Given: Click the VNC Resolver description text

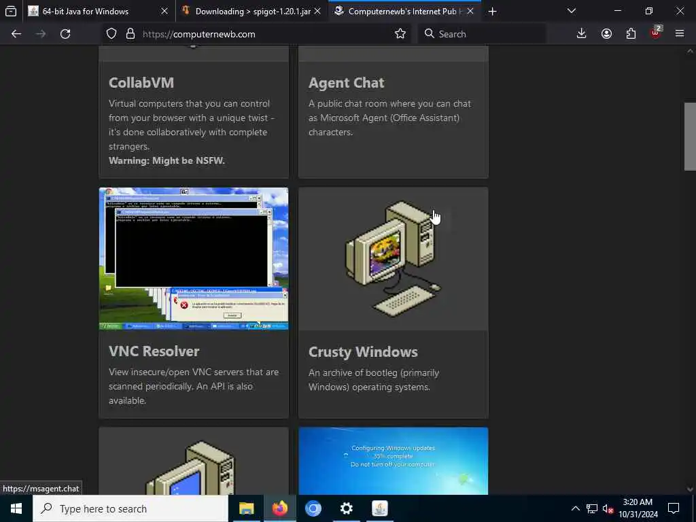Looking at the screenshot, I should (x=194, y=386).
